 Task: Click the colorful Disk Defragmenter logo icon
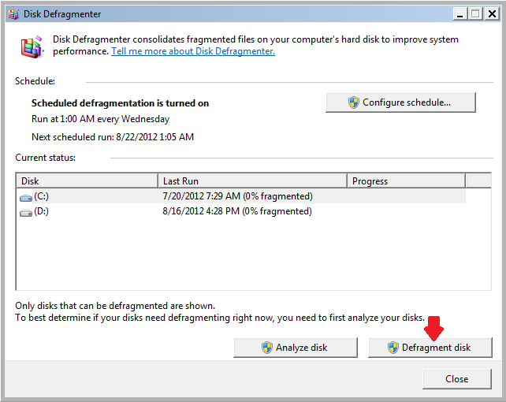[x=32, y=47]
